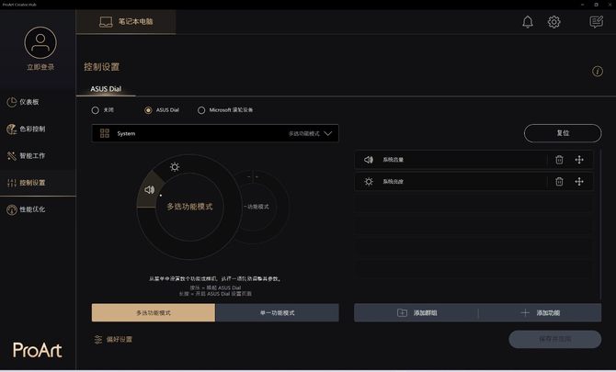Click the move handle on 系统亮度 row
Viewport: 616px width, 372px height.
pyautogui.click(x=579, y=181)
